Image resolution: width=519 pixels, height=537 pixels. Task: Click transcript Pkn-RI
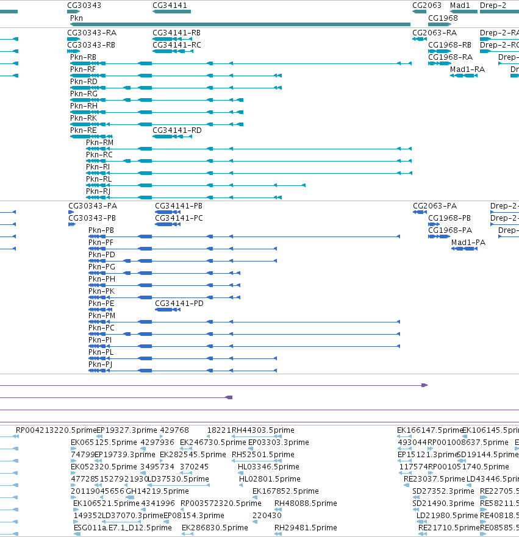point(98,167)
